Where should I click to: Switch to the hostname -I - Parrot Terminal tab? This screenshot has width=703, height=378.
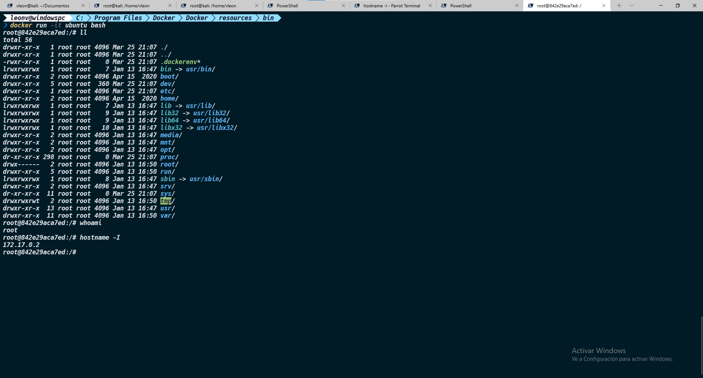[x=391, y=5]
